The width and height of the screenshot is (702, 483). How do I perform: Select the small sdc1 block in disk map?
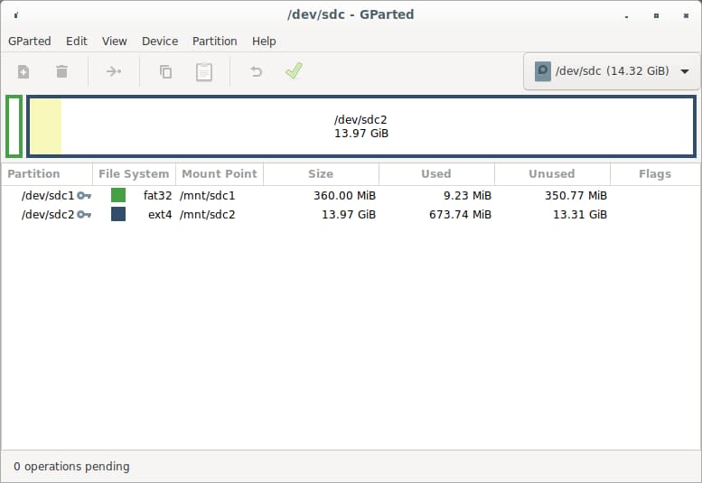tap(14, 126)
